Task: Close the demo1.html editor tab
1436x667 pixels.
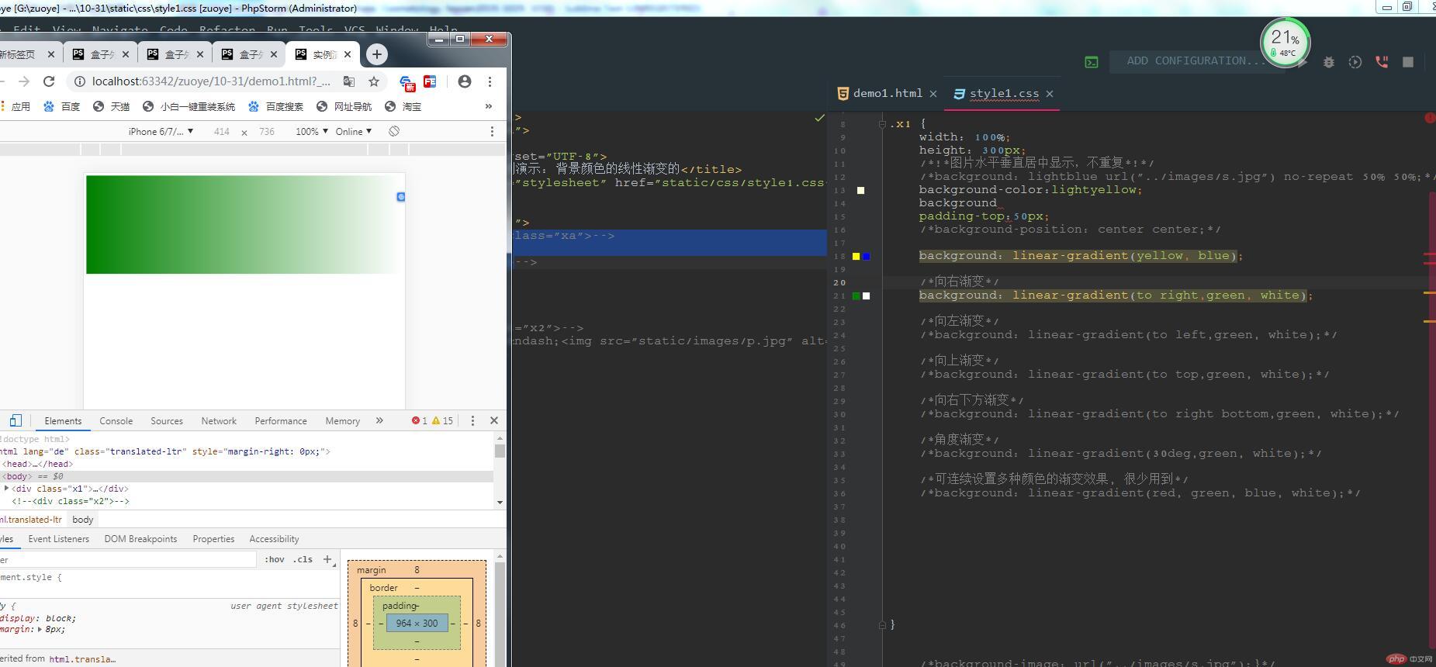Action: [x=933, y=94]
